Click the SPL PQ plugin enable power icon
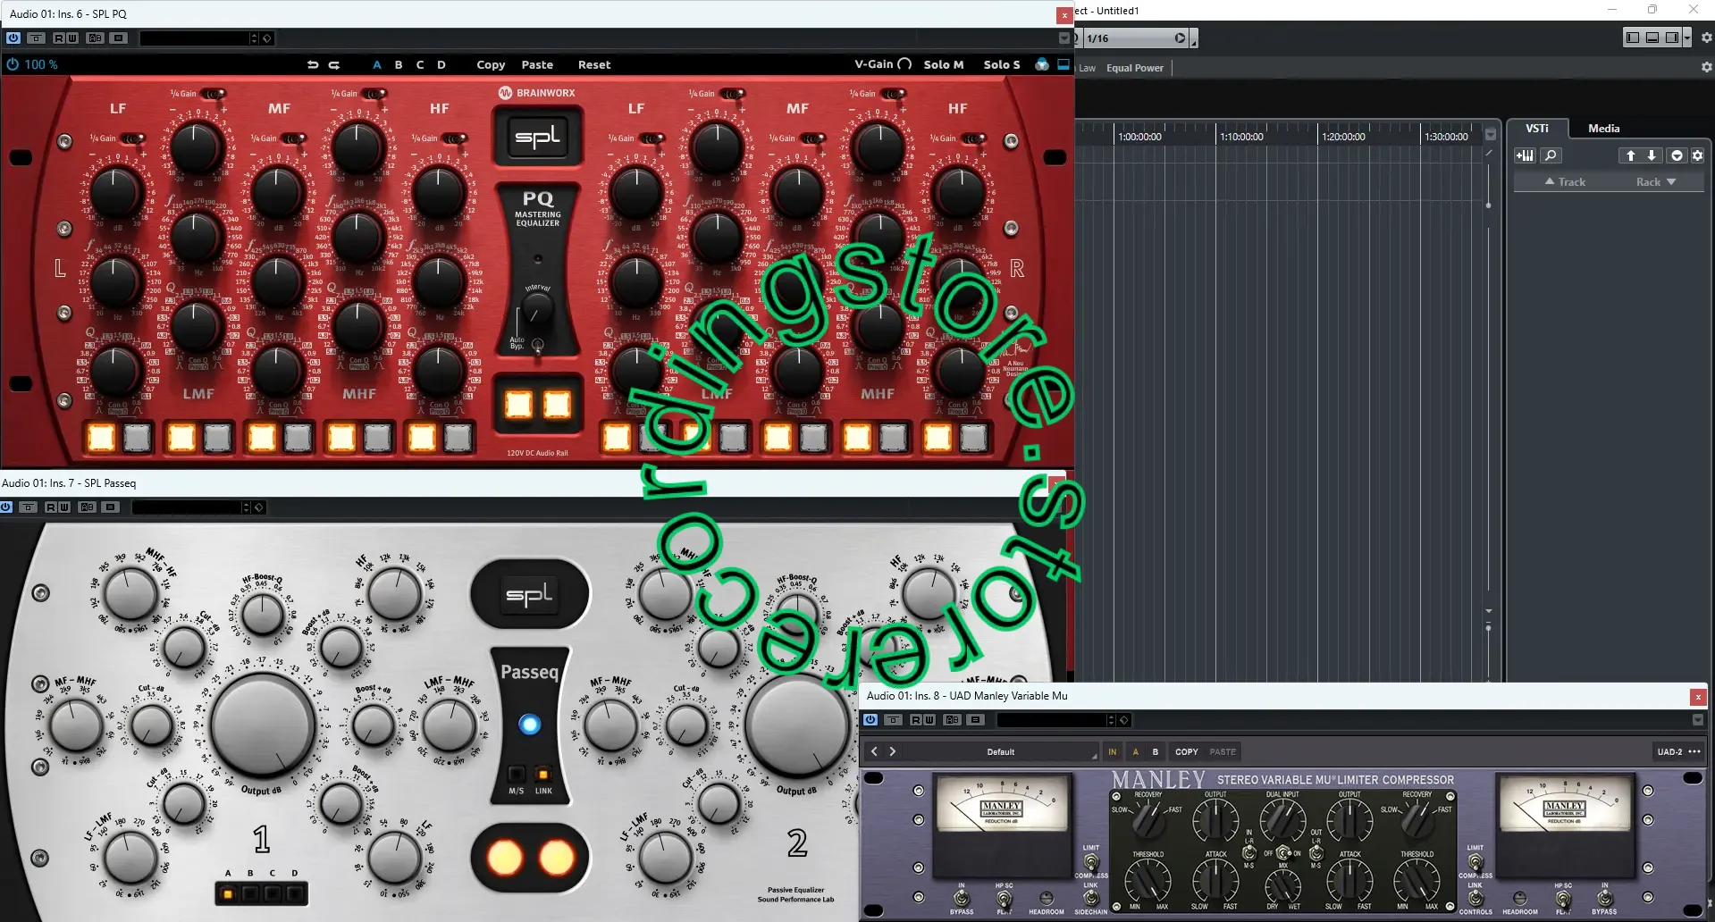 [13, 64]
